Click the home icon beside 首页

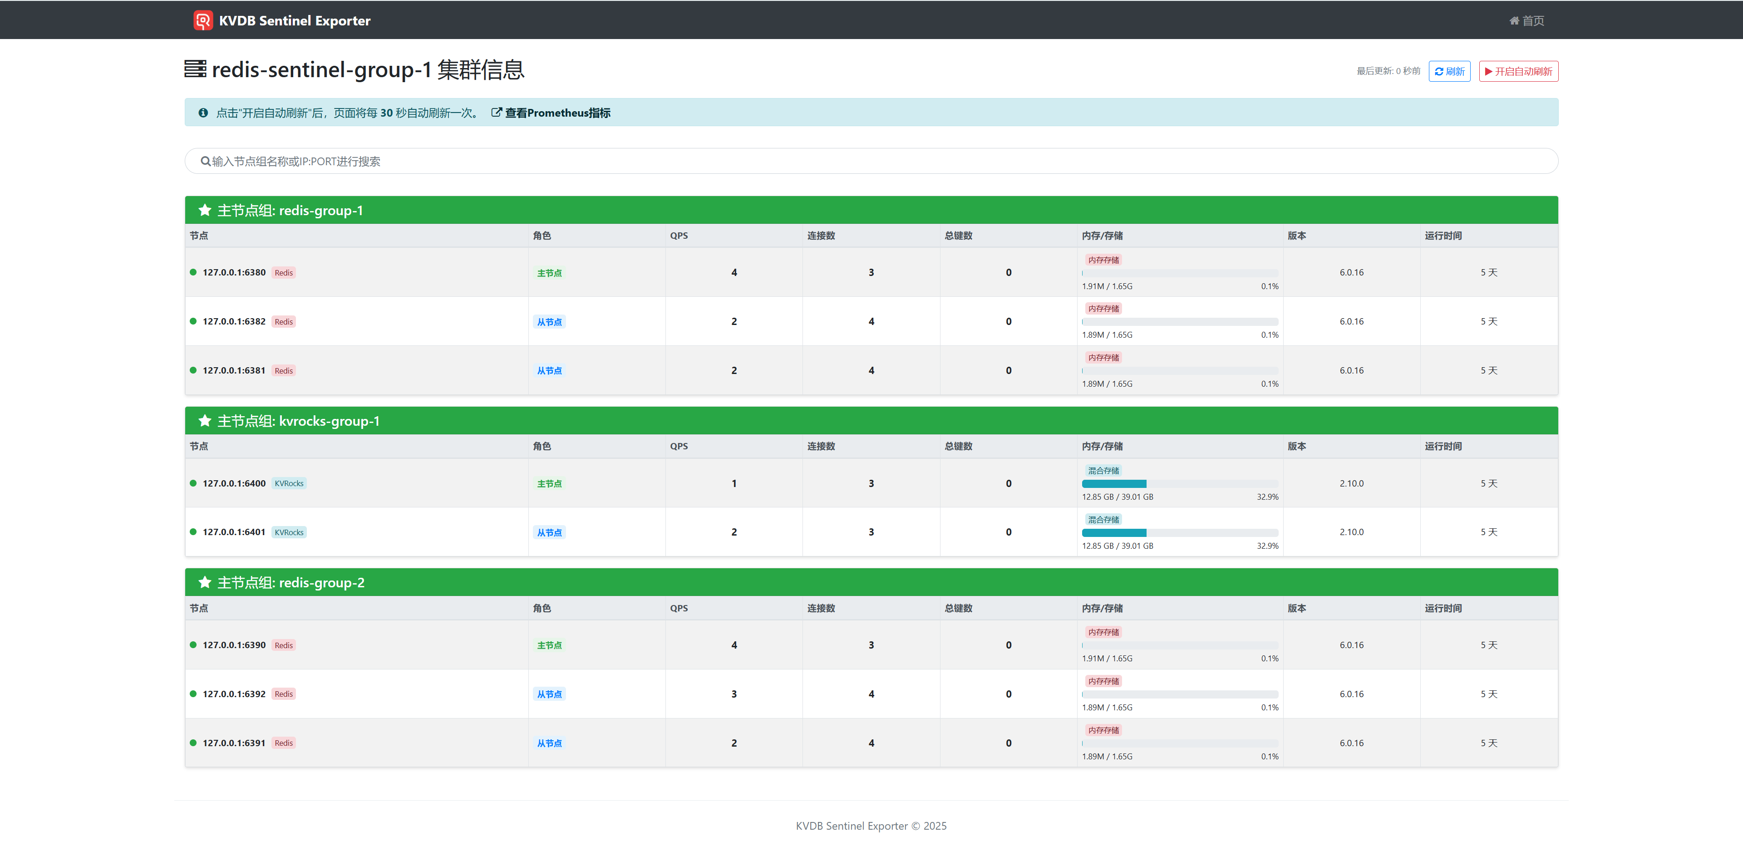click(1514, 21)
